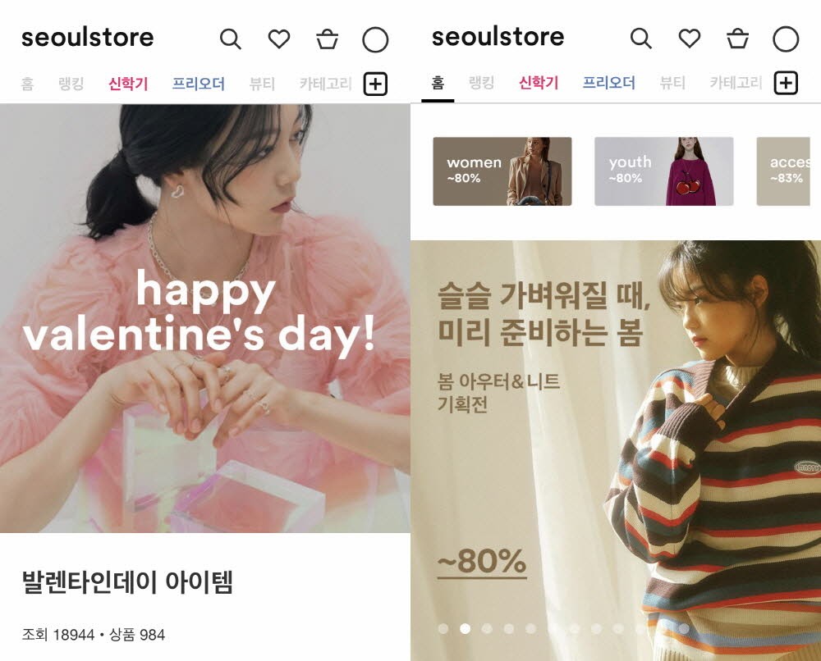Tap the profile circle in right header
Screen dimensions: 821x661
[x=786, y=39]
